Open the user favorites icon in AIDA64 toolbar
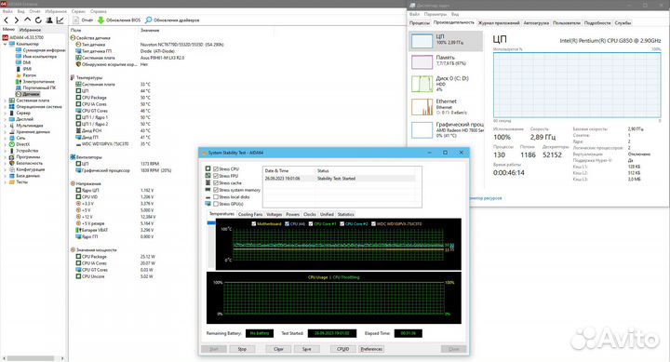Image resolution: width=670 pixels, height=362 pixels. (49, 20)
